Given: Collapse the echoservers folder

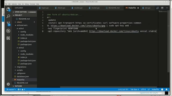Looking at the screenshot, I should click(x=24, y=25).
